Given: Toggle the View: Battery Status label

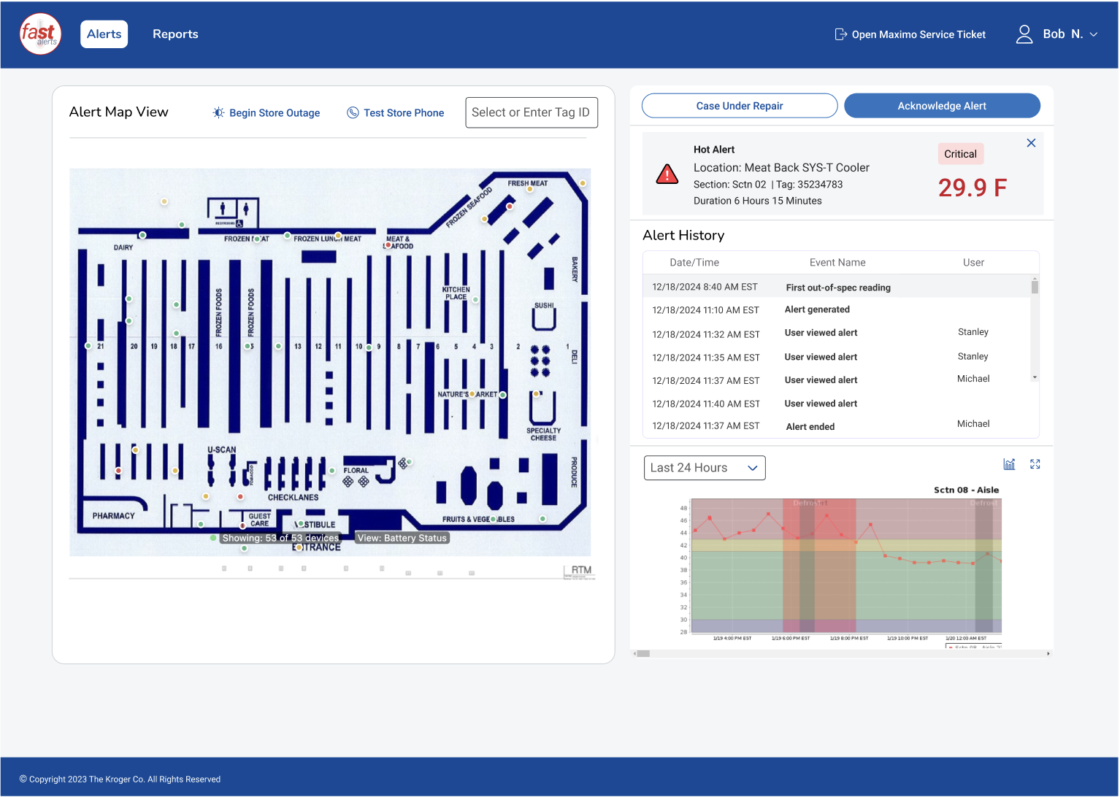Looking at the screenshot, I should click(x=402, y=538).
